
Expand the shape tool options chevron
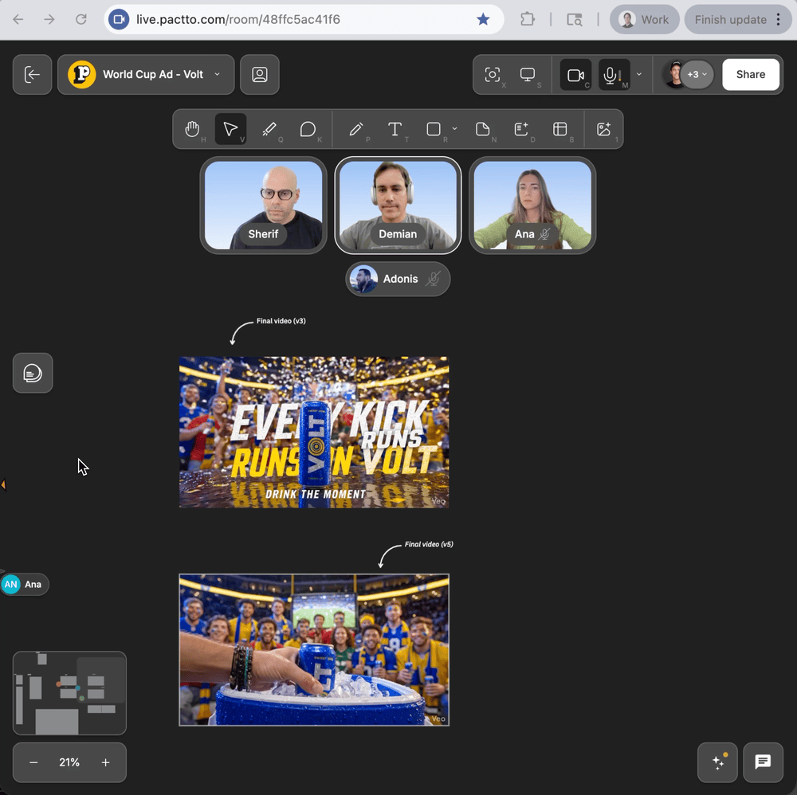[x=455, y=128]
